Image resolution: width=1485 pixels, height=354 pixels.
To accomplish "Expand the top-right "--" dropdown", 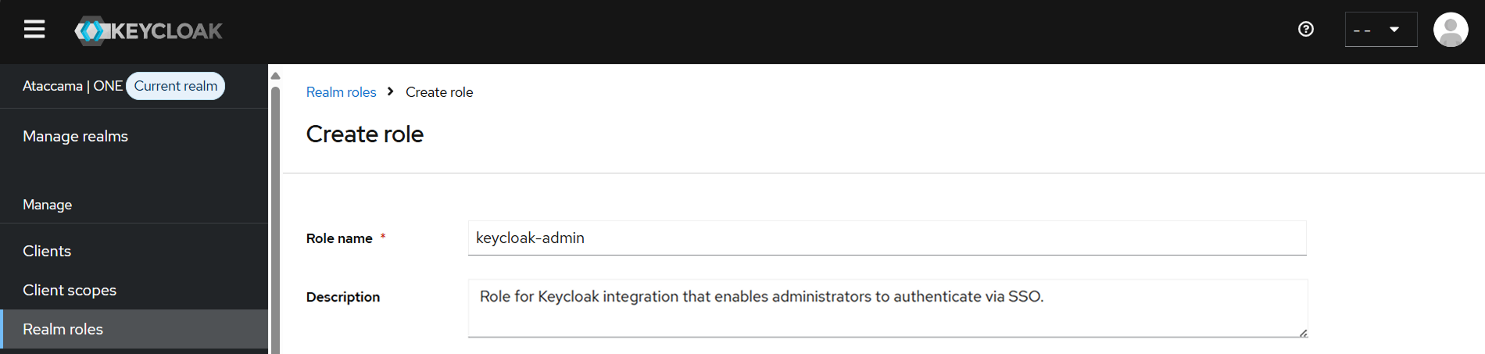I will tap(1380, 30).
